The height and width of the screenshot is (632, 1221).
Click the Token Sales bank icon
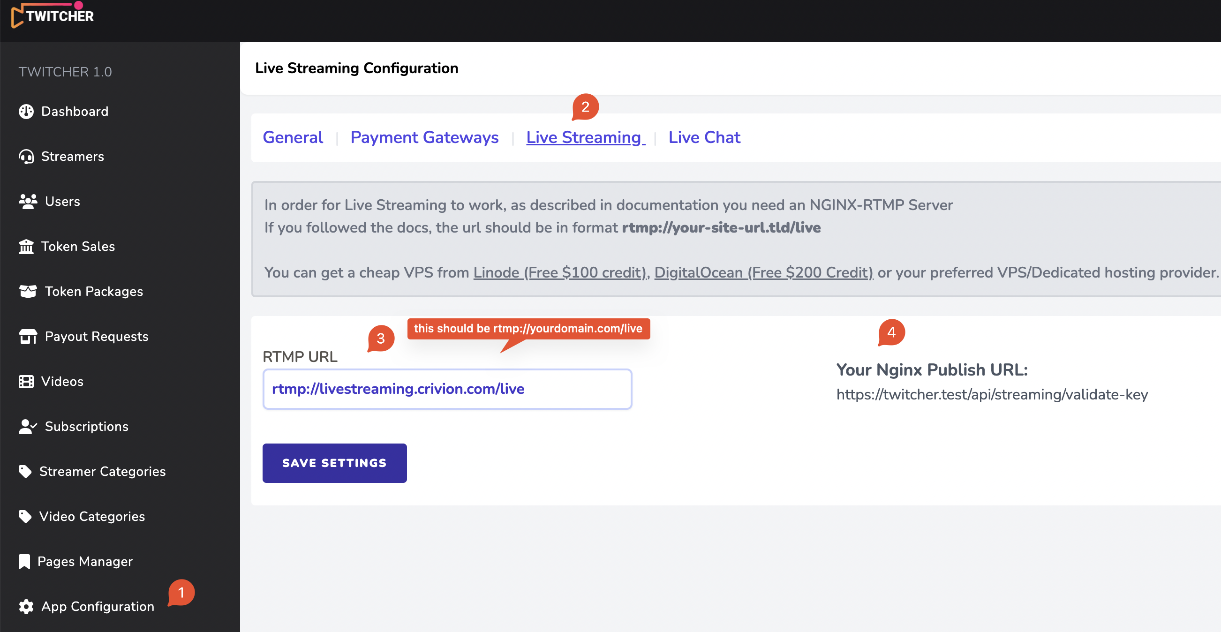click(x=26, y=246)
